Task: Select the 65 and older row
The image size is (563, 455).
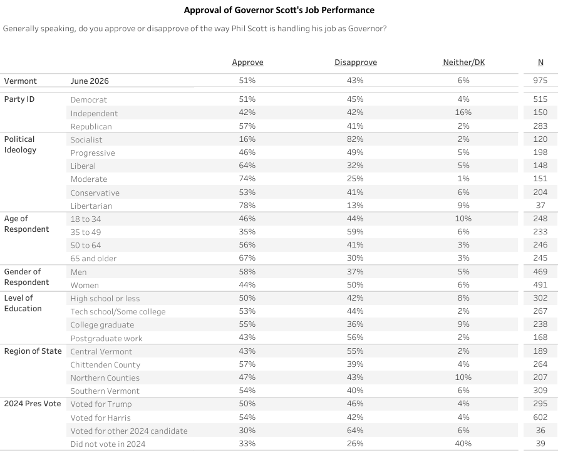Action: pyautogui.click(x=279, y=258)
